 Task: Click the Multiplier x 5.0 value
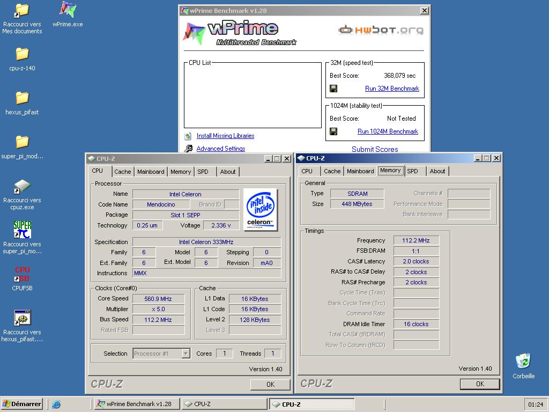tap(158, 310)
